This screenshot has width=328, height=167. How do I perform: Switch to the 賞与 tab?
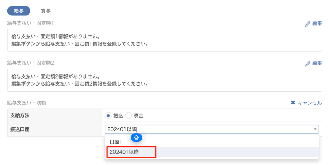point(45,11)
